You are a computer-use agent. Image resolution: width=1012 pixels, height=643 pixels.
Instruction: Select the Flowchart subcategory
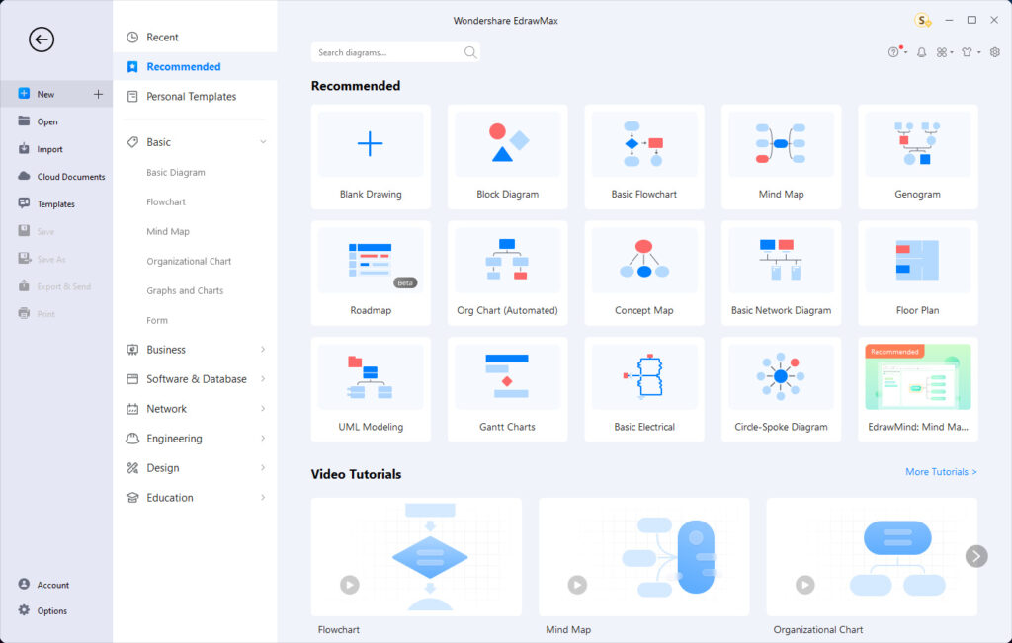[x=166, y=201]
